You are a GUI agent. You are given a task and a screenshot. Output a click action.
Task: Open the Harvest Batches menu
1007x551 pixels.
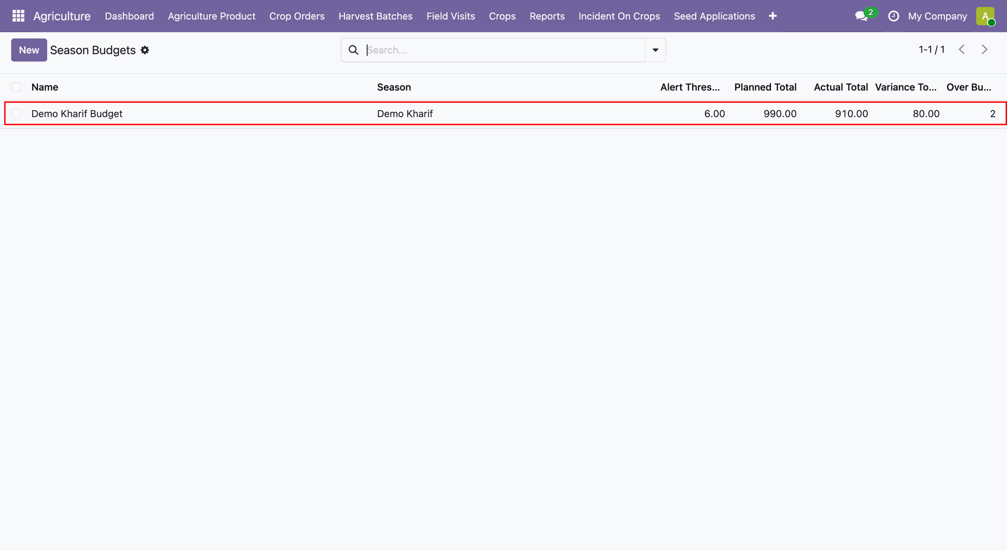pos(376,16)
